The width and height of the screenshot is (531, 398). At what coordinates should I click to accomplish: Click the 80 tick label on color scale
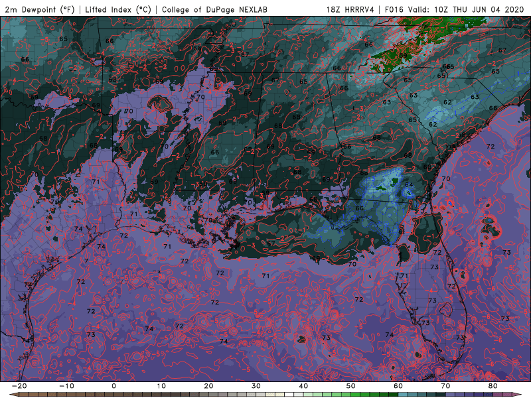(x=493, y=386)
